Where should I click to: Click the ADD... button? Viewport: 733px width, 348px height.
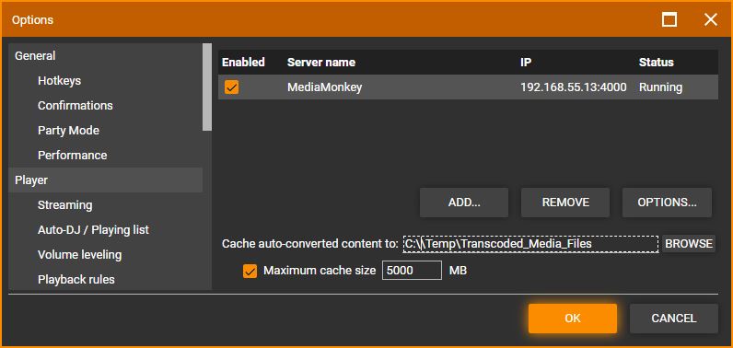coord(464,203)
